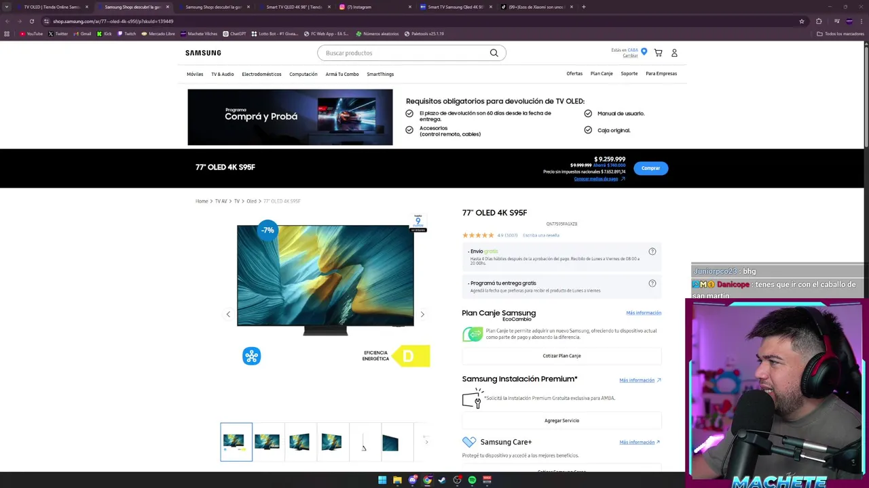Click Agregar Servicio button
Image resolution: width=869 pixels, height=488 pixels.
(561, 420)
